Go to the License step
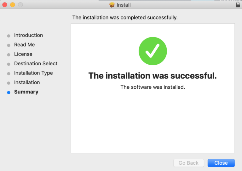The height and width of the screenshot is (171, 242). [x=23, y=54]
